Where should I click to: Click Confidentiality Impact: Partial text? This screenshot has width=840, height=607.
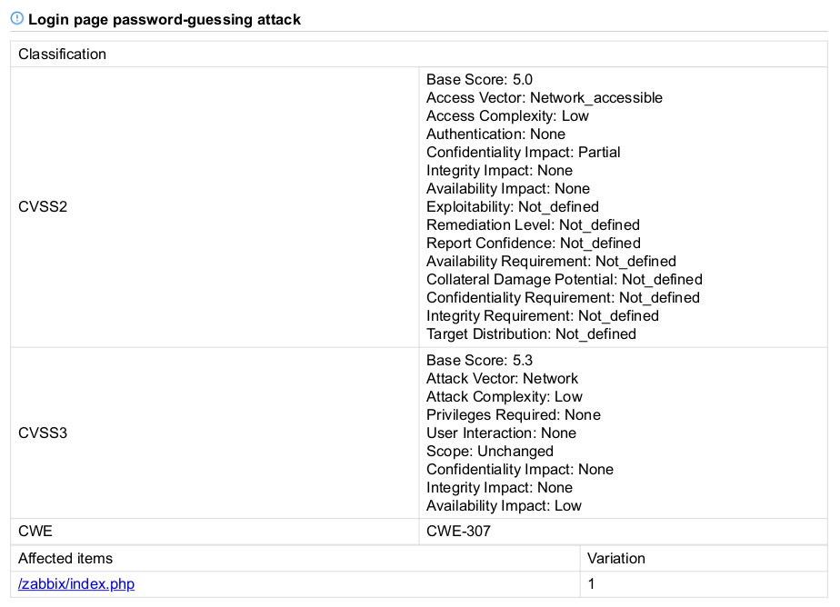(524, 153)
